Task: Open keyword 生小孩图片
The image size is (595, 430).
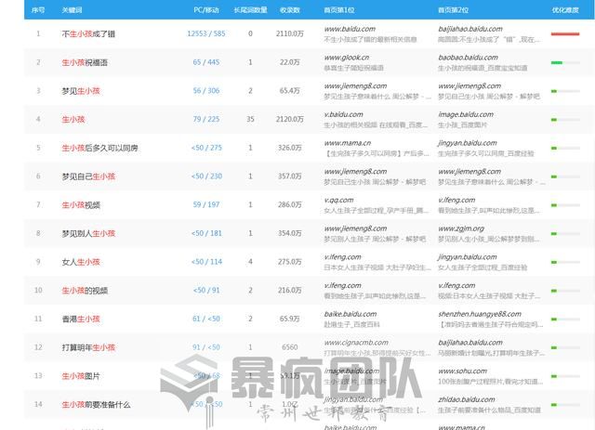Action: (81, 376)
